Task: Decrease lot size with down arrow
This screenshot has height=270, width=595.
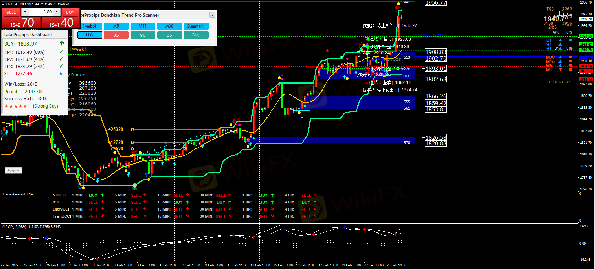Action: 25,12
